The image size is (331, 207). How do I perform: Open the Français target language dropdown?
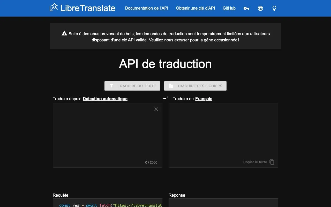(x=204, y=99)
